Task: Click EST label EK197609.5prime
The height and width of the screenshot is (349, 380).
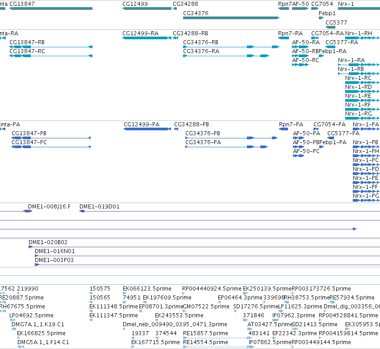Action: tap(167, 297)
